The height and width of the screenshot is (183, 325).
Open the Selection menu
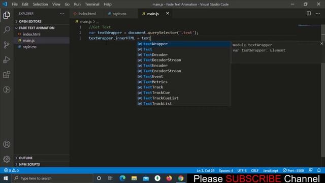tap(40, 4)
